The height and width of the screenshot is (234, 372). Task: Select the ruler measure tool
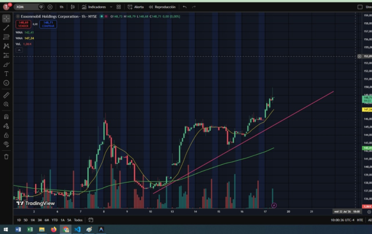[6, 96]
